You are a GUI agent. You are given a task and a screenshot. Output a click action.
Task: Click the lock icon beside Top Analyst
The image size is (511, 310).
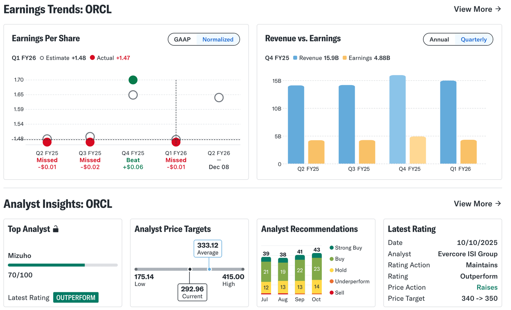pos(56,229)
